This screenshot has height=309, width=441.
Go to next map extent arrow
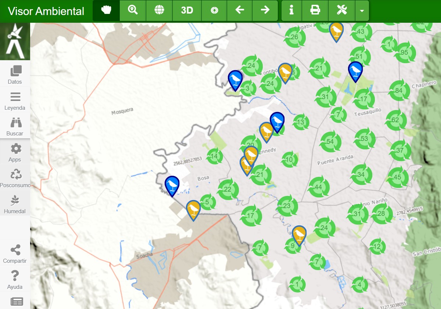tap(265, 10)
